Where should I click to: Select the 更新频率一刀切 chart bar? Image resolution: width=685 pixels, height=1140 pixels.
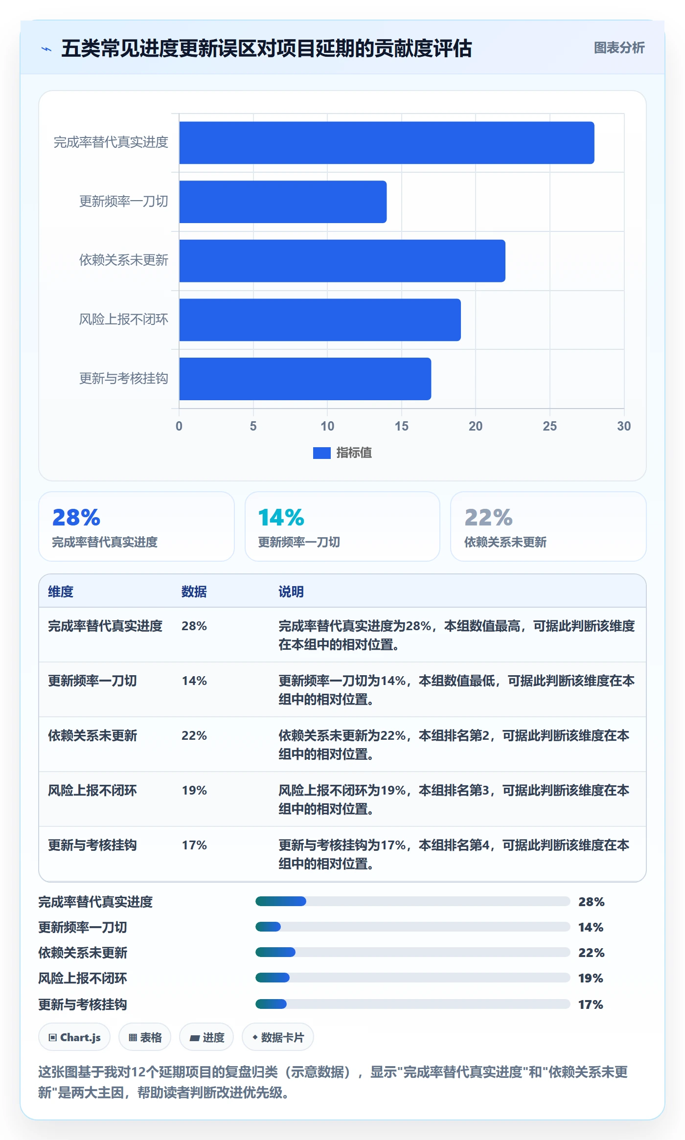click(x=283, y=202)
